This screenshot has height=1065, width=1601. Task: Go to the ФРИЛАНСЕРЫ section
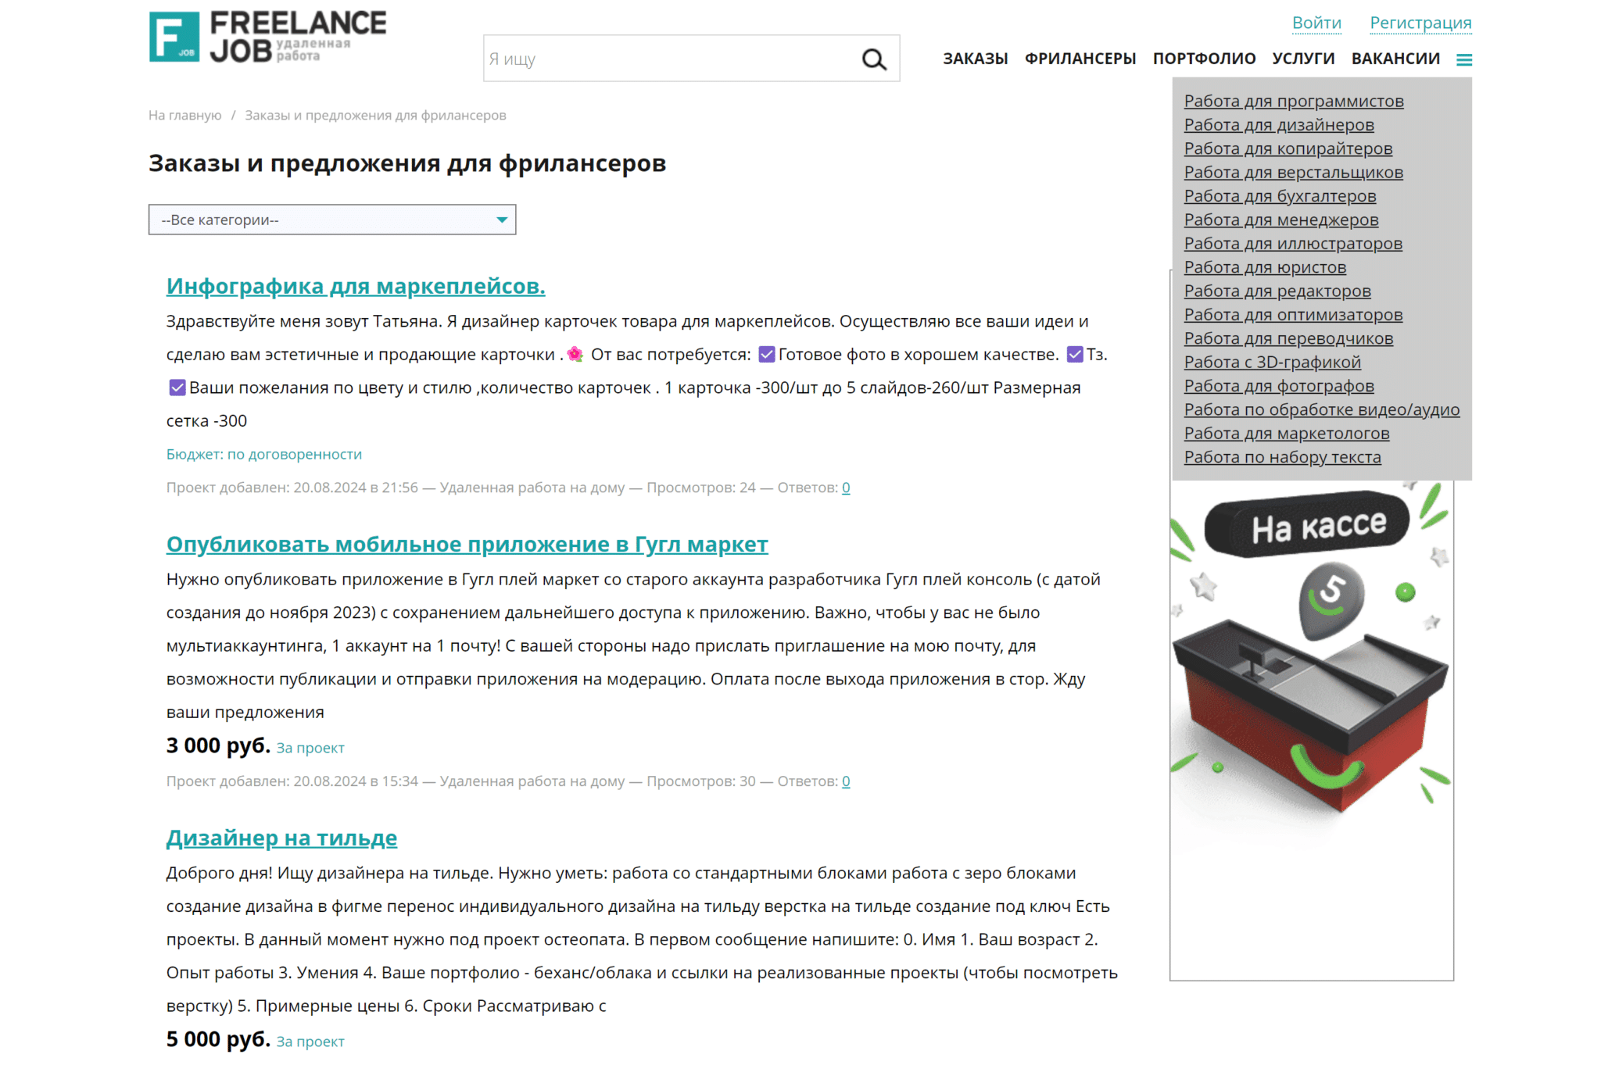1080,59
